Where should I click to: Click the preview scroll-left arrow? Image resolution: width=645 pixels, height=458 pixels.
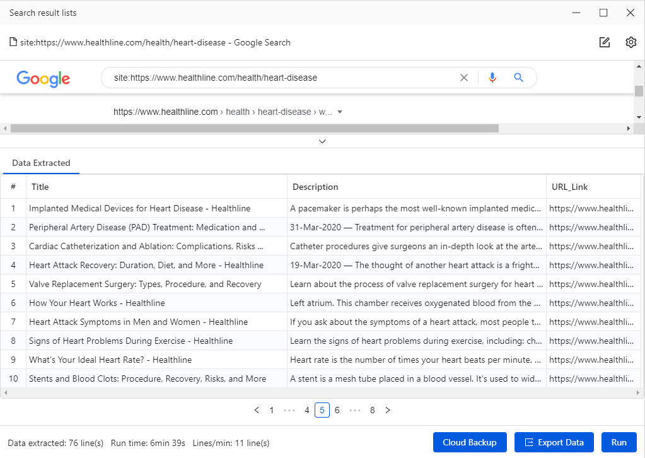(x=5, y=129)
